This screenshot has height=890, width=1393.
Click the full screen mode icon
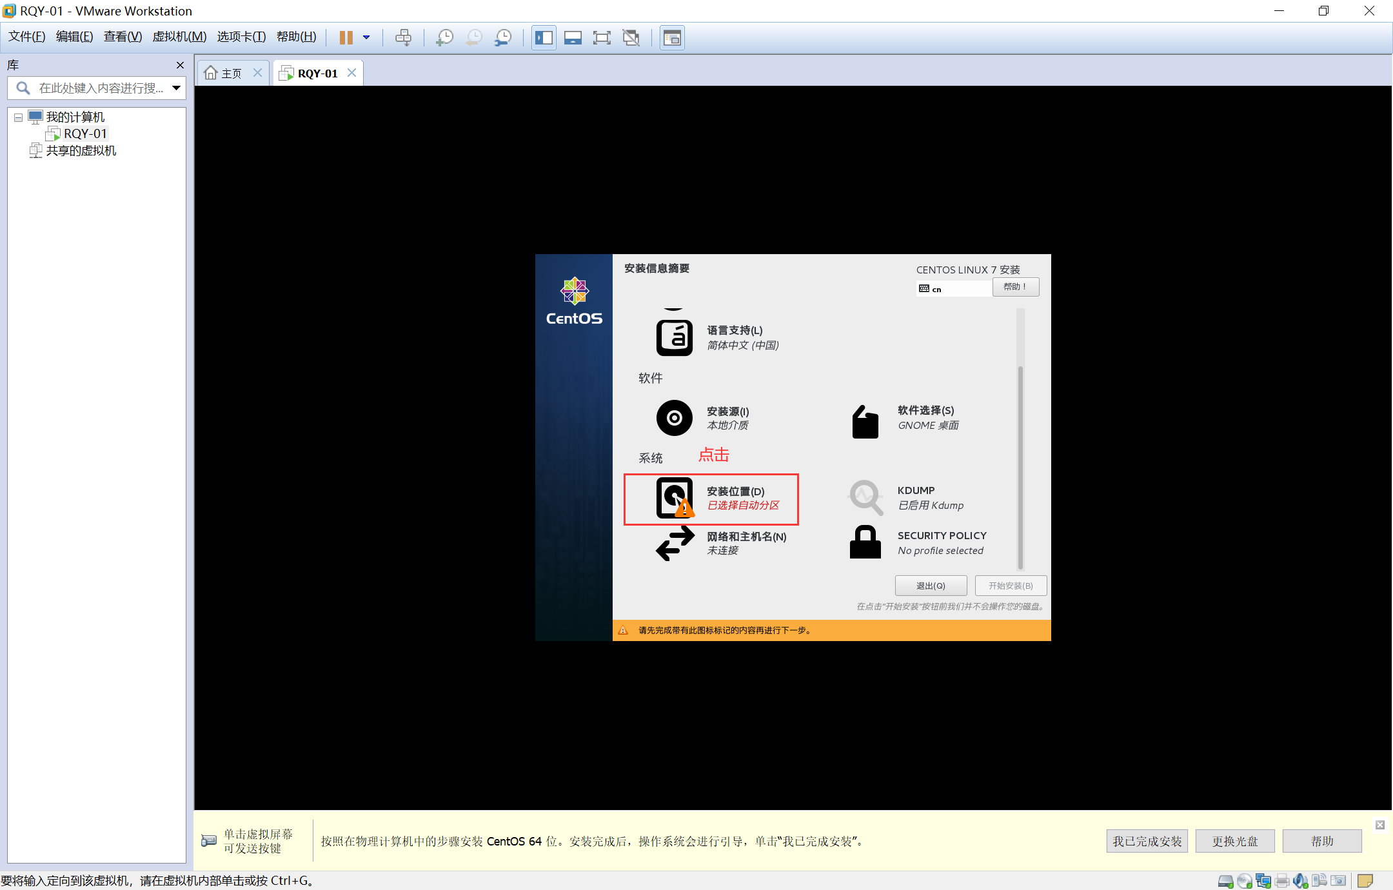(x=602, y=37)
